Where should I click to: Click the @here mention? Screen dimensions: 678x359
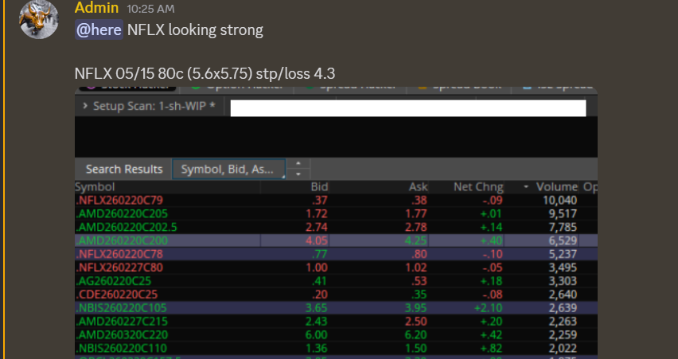coord(99,29)
